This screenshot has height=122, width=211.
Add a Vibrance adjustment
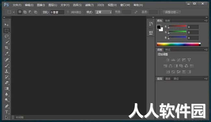point(189,60)
